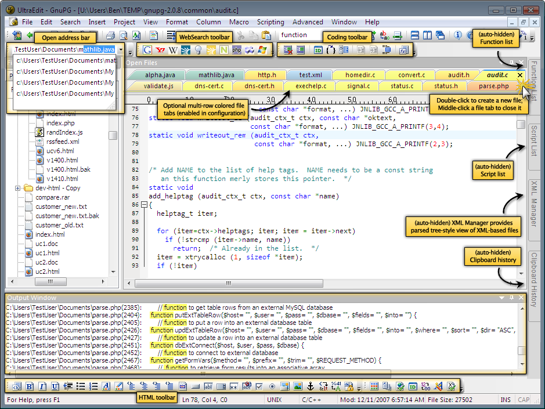Viewport: 545px width, 409px height.
Task: Click the fx function icon in Coding toolbar
Action: coord(403,50)
